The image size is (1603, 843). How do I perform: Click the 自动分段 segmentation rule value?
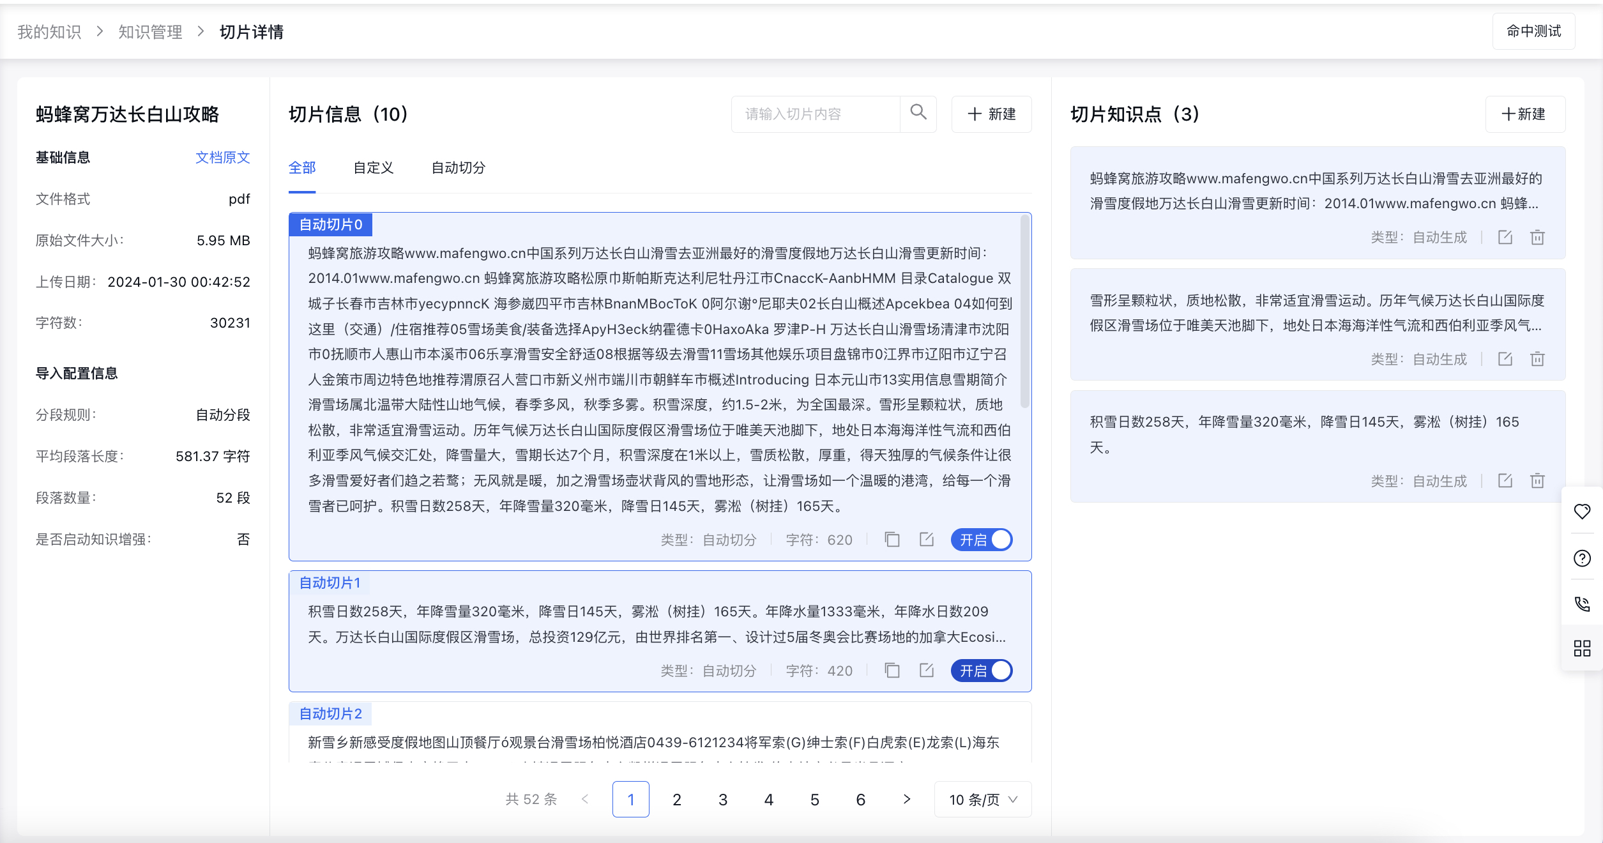tap(223, 414)
